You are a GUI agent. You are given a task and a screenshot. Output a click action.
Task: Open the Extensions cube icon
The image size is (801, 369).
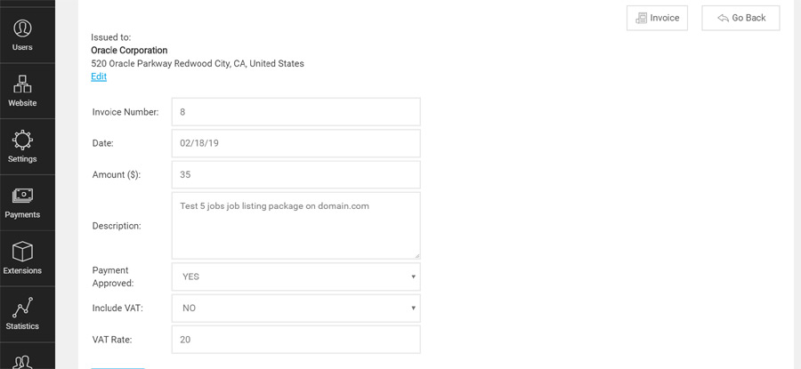(x=22, y=252)
